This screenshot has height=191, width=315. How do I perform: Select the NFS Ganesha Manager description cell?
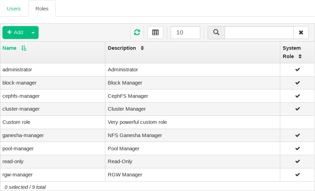pyautogui.click(x=135, y=135)
